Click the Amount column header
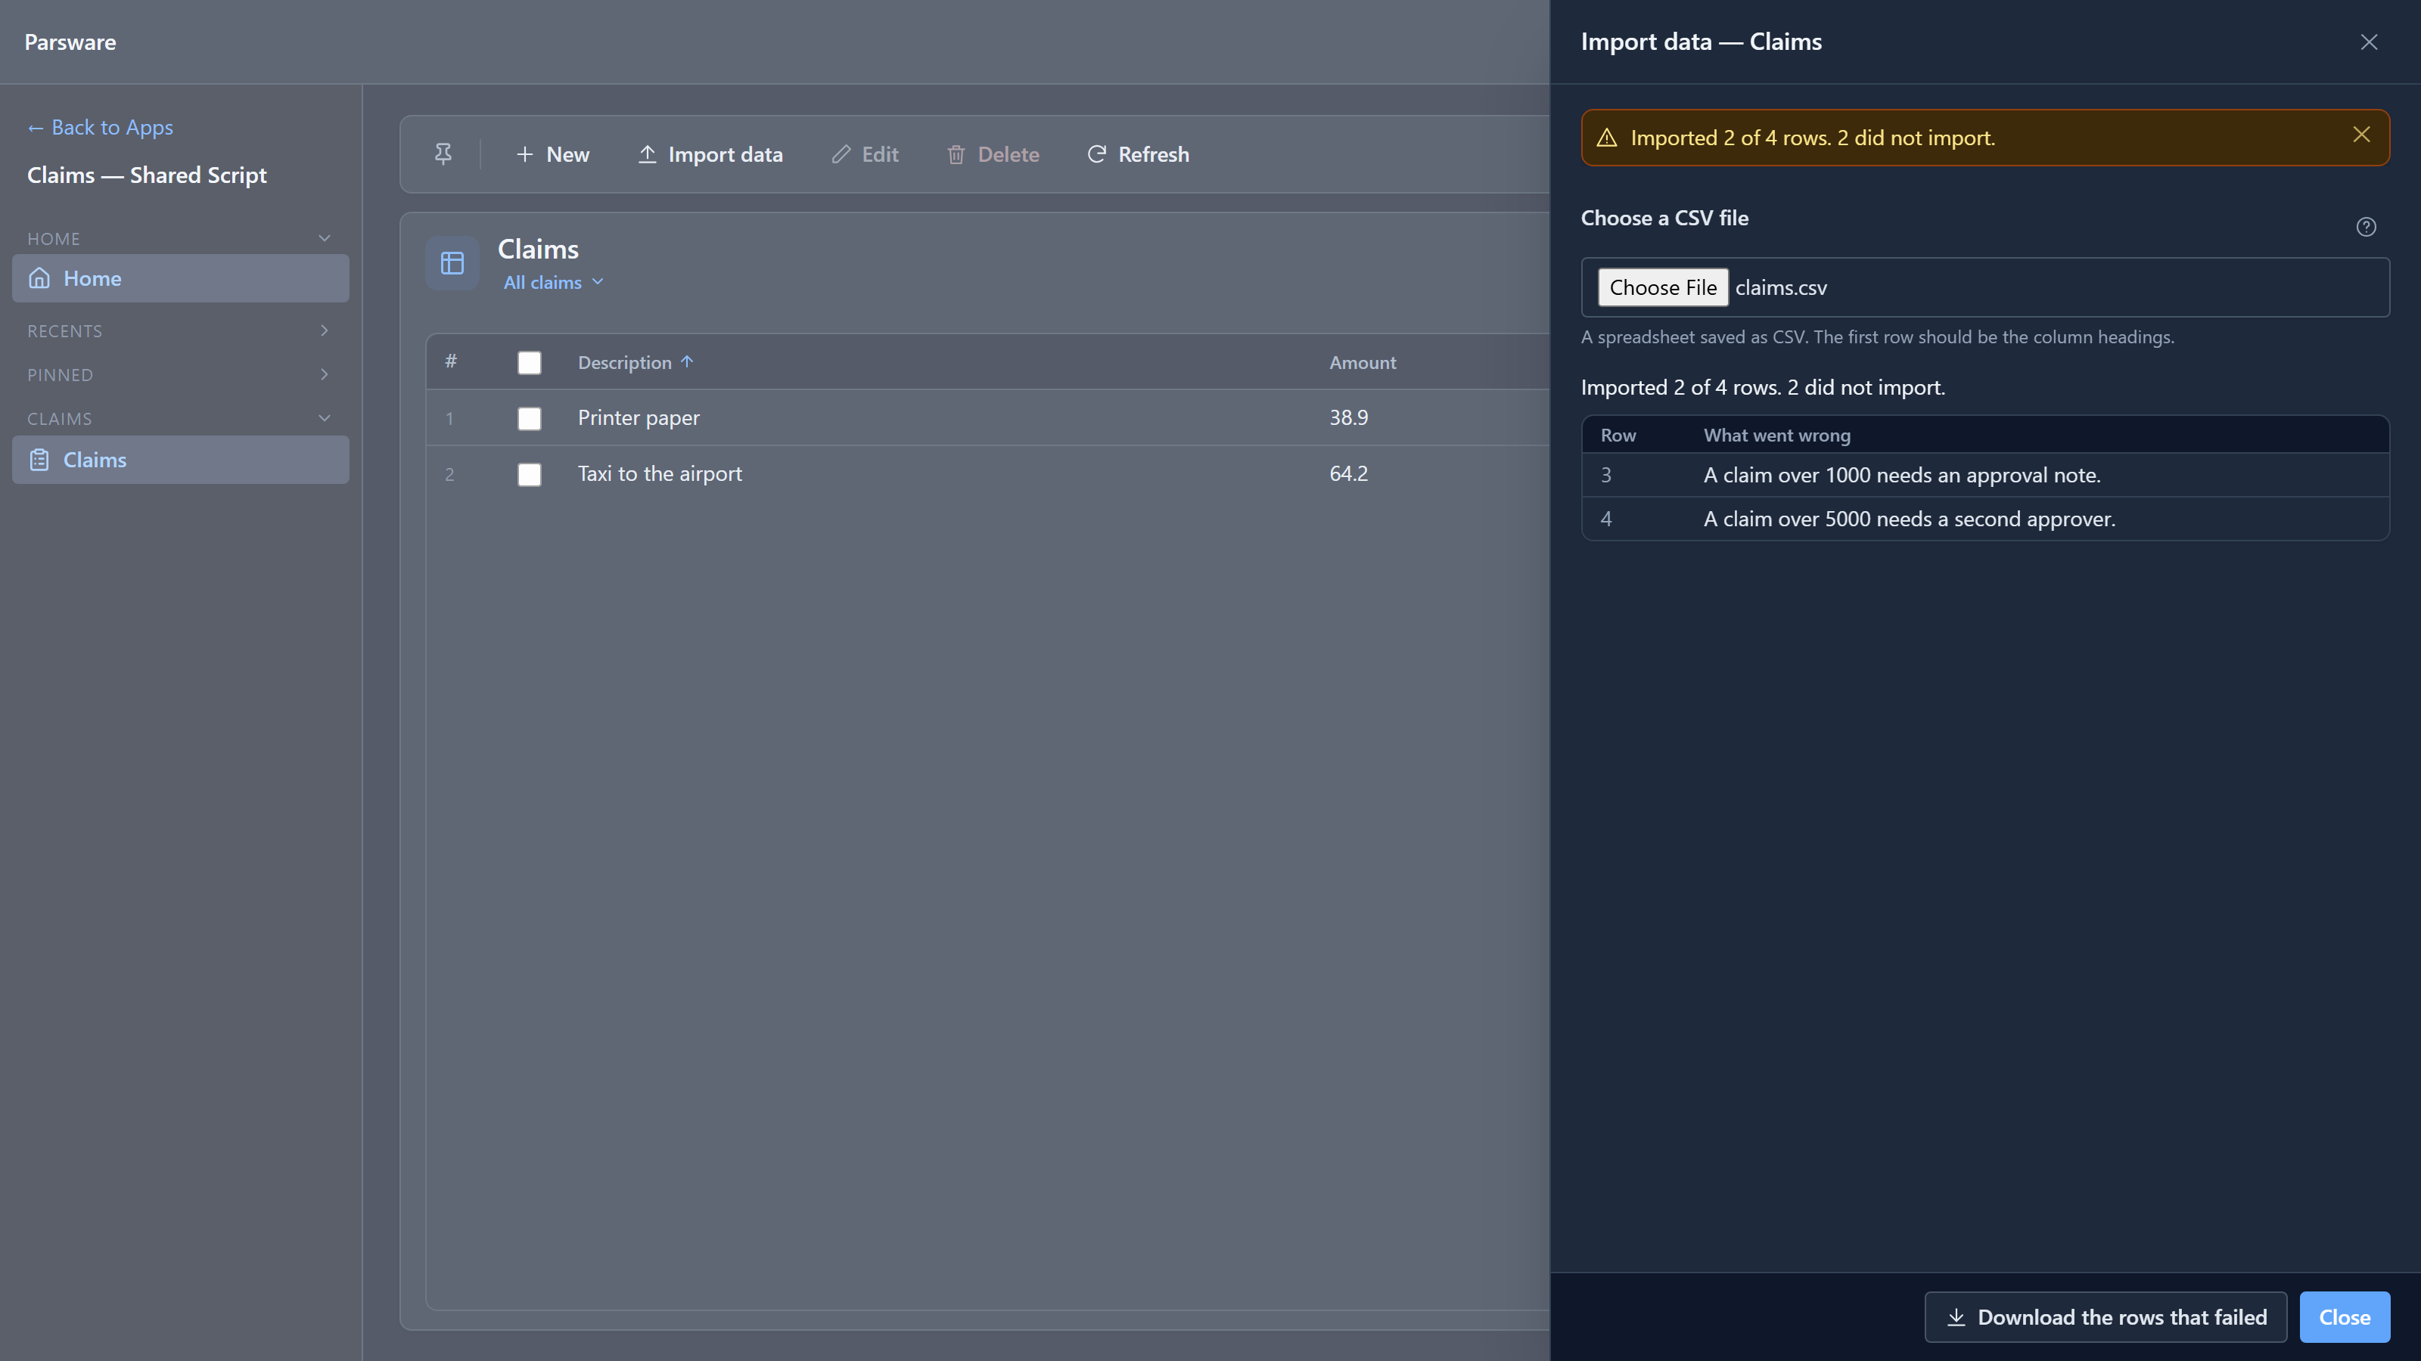The width and height of the screenshot is (2421, 1361). 1362,363
